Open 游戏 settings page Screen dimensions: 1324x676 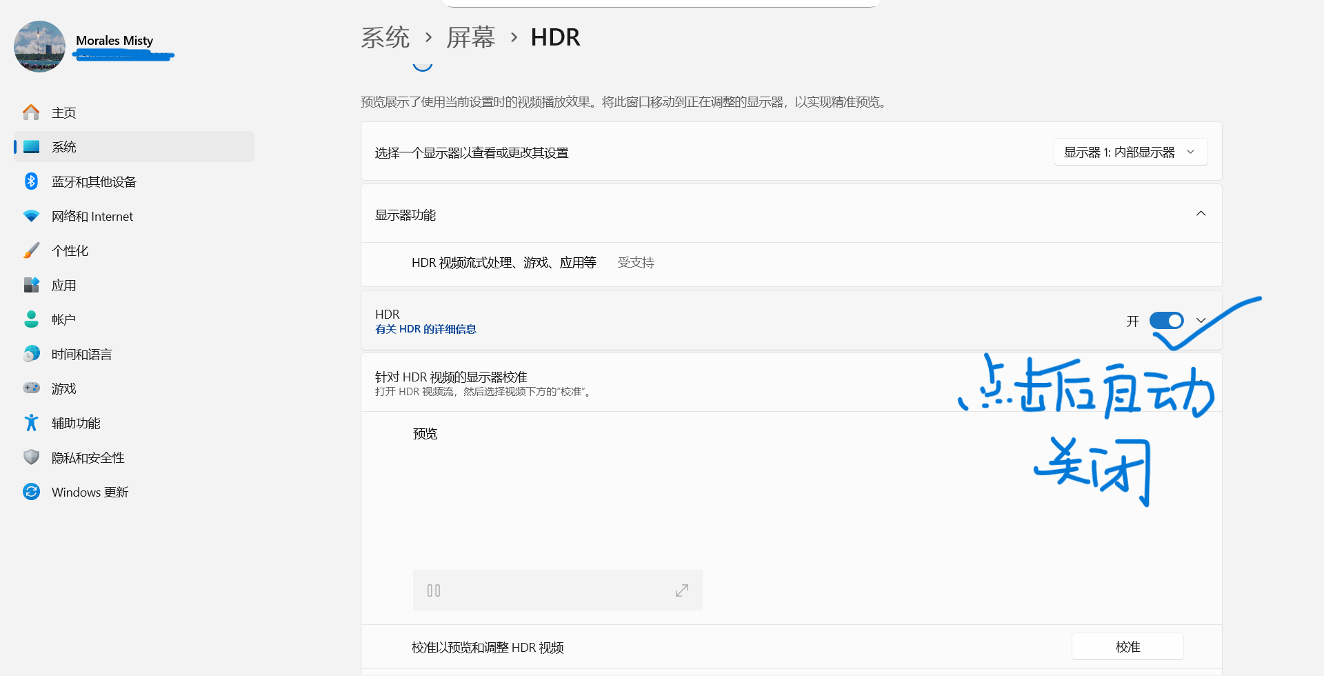click(134, 388)
